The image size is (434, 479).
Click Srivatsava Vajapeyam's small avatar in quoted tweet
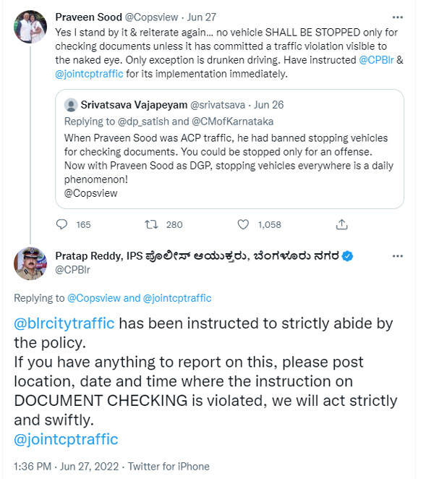click(x=71, y=106)
